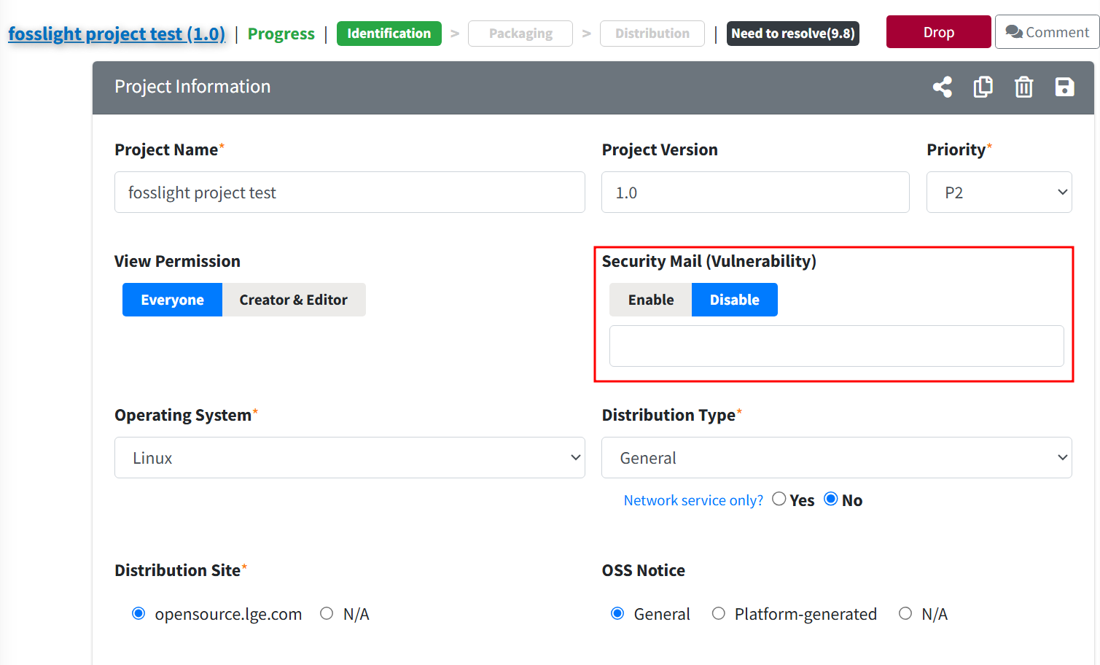This screenshot has height=665, width=1100.
Task: Select N/A for OSS Notice
Action: click(905, 614)
